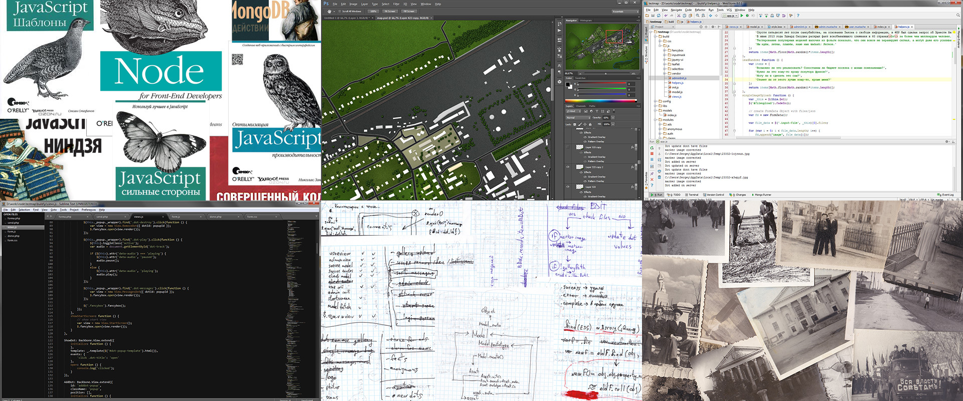Click the Open folder icon in WebStorm toolbar
This screenshot has width=963, height=401.
tap(647, 16)
